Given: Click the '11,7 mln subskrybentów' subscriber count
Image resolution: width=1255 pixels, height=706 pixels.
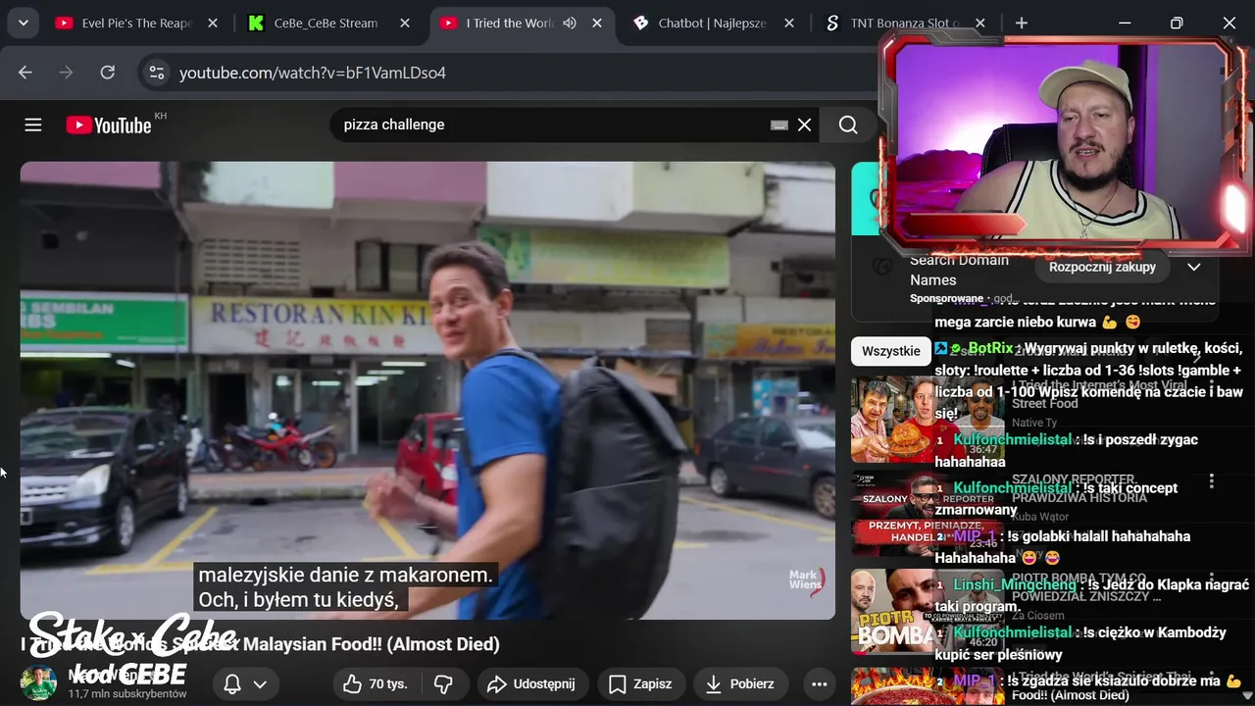Looking at the screenshot, I should (x=127, y=693).
